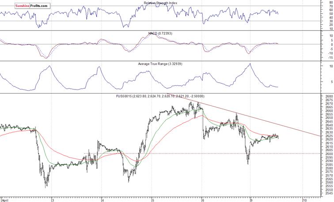Viewport: 334px width, 202px height.
Task: Click the 2625 price axis label
Action: click(329, 136)
